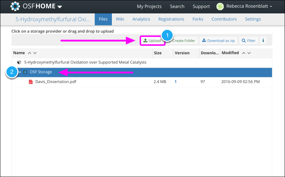This screenshot has height=177, width=285.
Task: Click the project cube icon
Action: point(19,62)
